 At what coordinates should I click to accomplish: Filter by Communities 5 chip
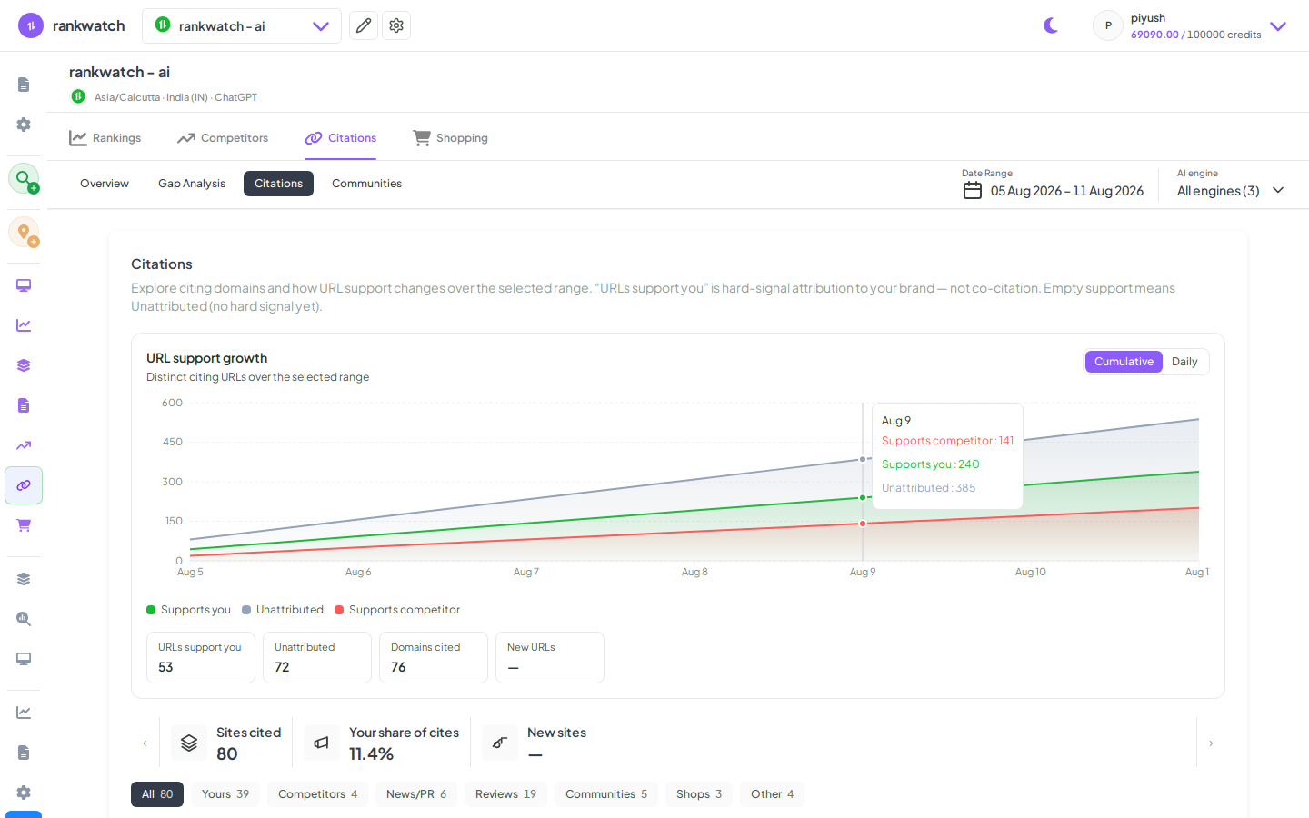[x=606, y=794]
